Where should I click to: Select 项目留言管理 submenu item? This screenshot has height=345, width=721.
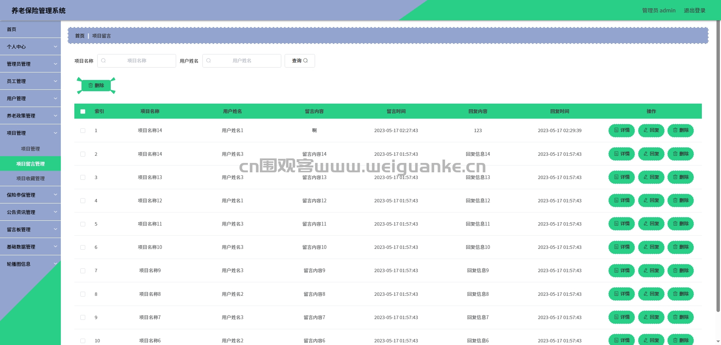pos(30,164)
